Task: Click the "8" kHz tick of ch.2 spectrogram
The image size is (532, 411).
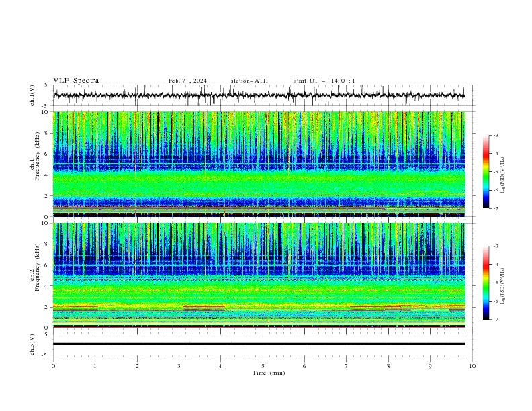Action: [48, 244]
